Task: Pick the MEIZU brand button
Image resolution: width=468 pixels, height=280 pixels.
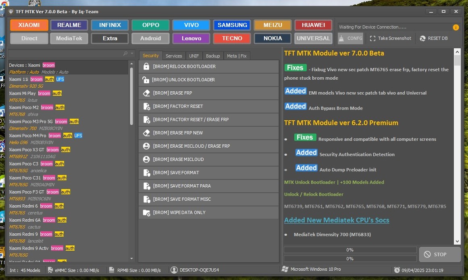Action: [x=273, y=25]
